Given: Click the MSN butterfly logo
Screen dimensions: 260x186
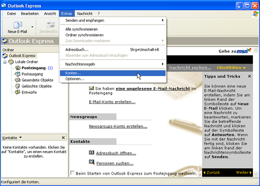Looking at the screenshot, I should [249, 50].
